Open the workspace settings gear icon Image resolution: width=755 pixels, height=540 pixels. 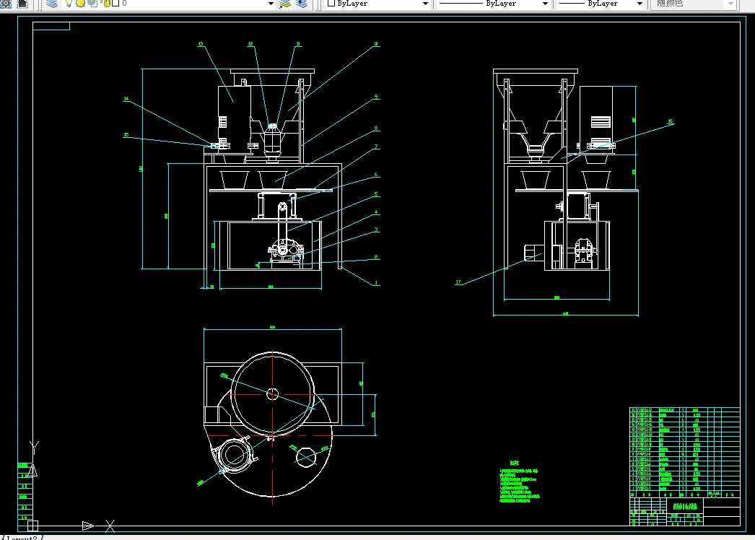coord(5,4)
